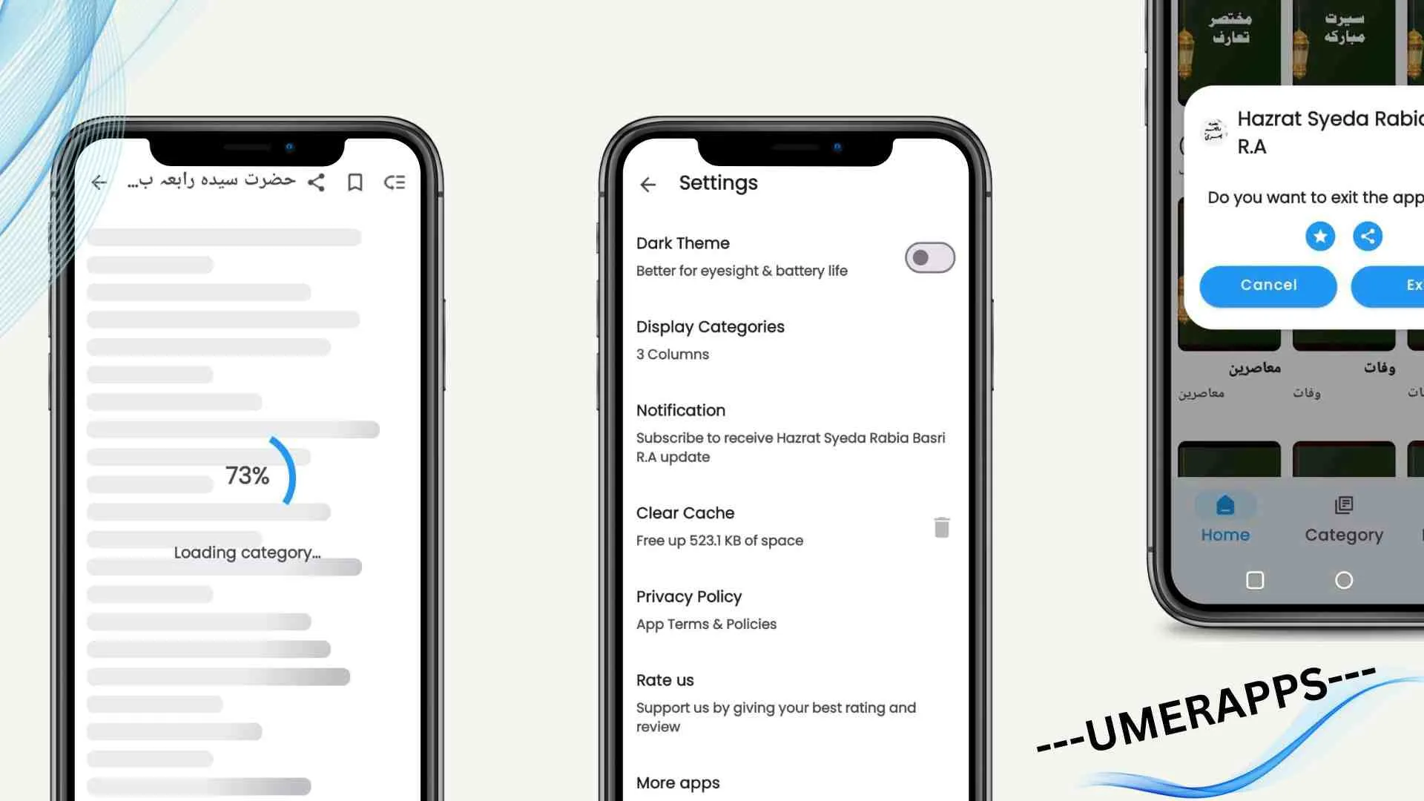Tap the Home tab icon
This screenshot has height=801, width=1424.
click(1225, 504)
